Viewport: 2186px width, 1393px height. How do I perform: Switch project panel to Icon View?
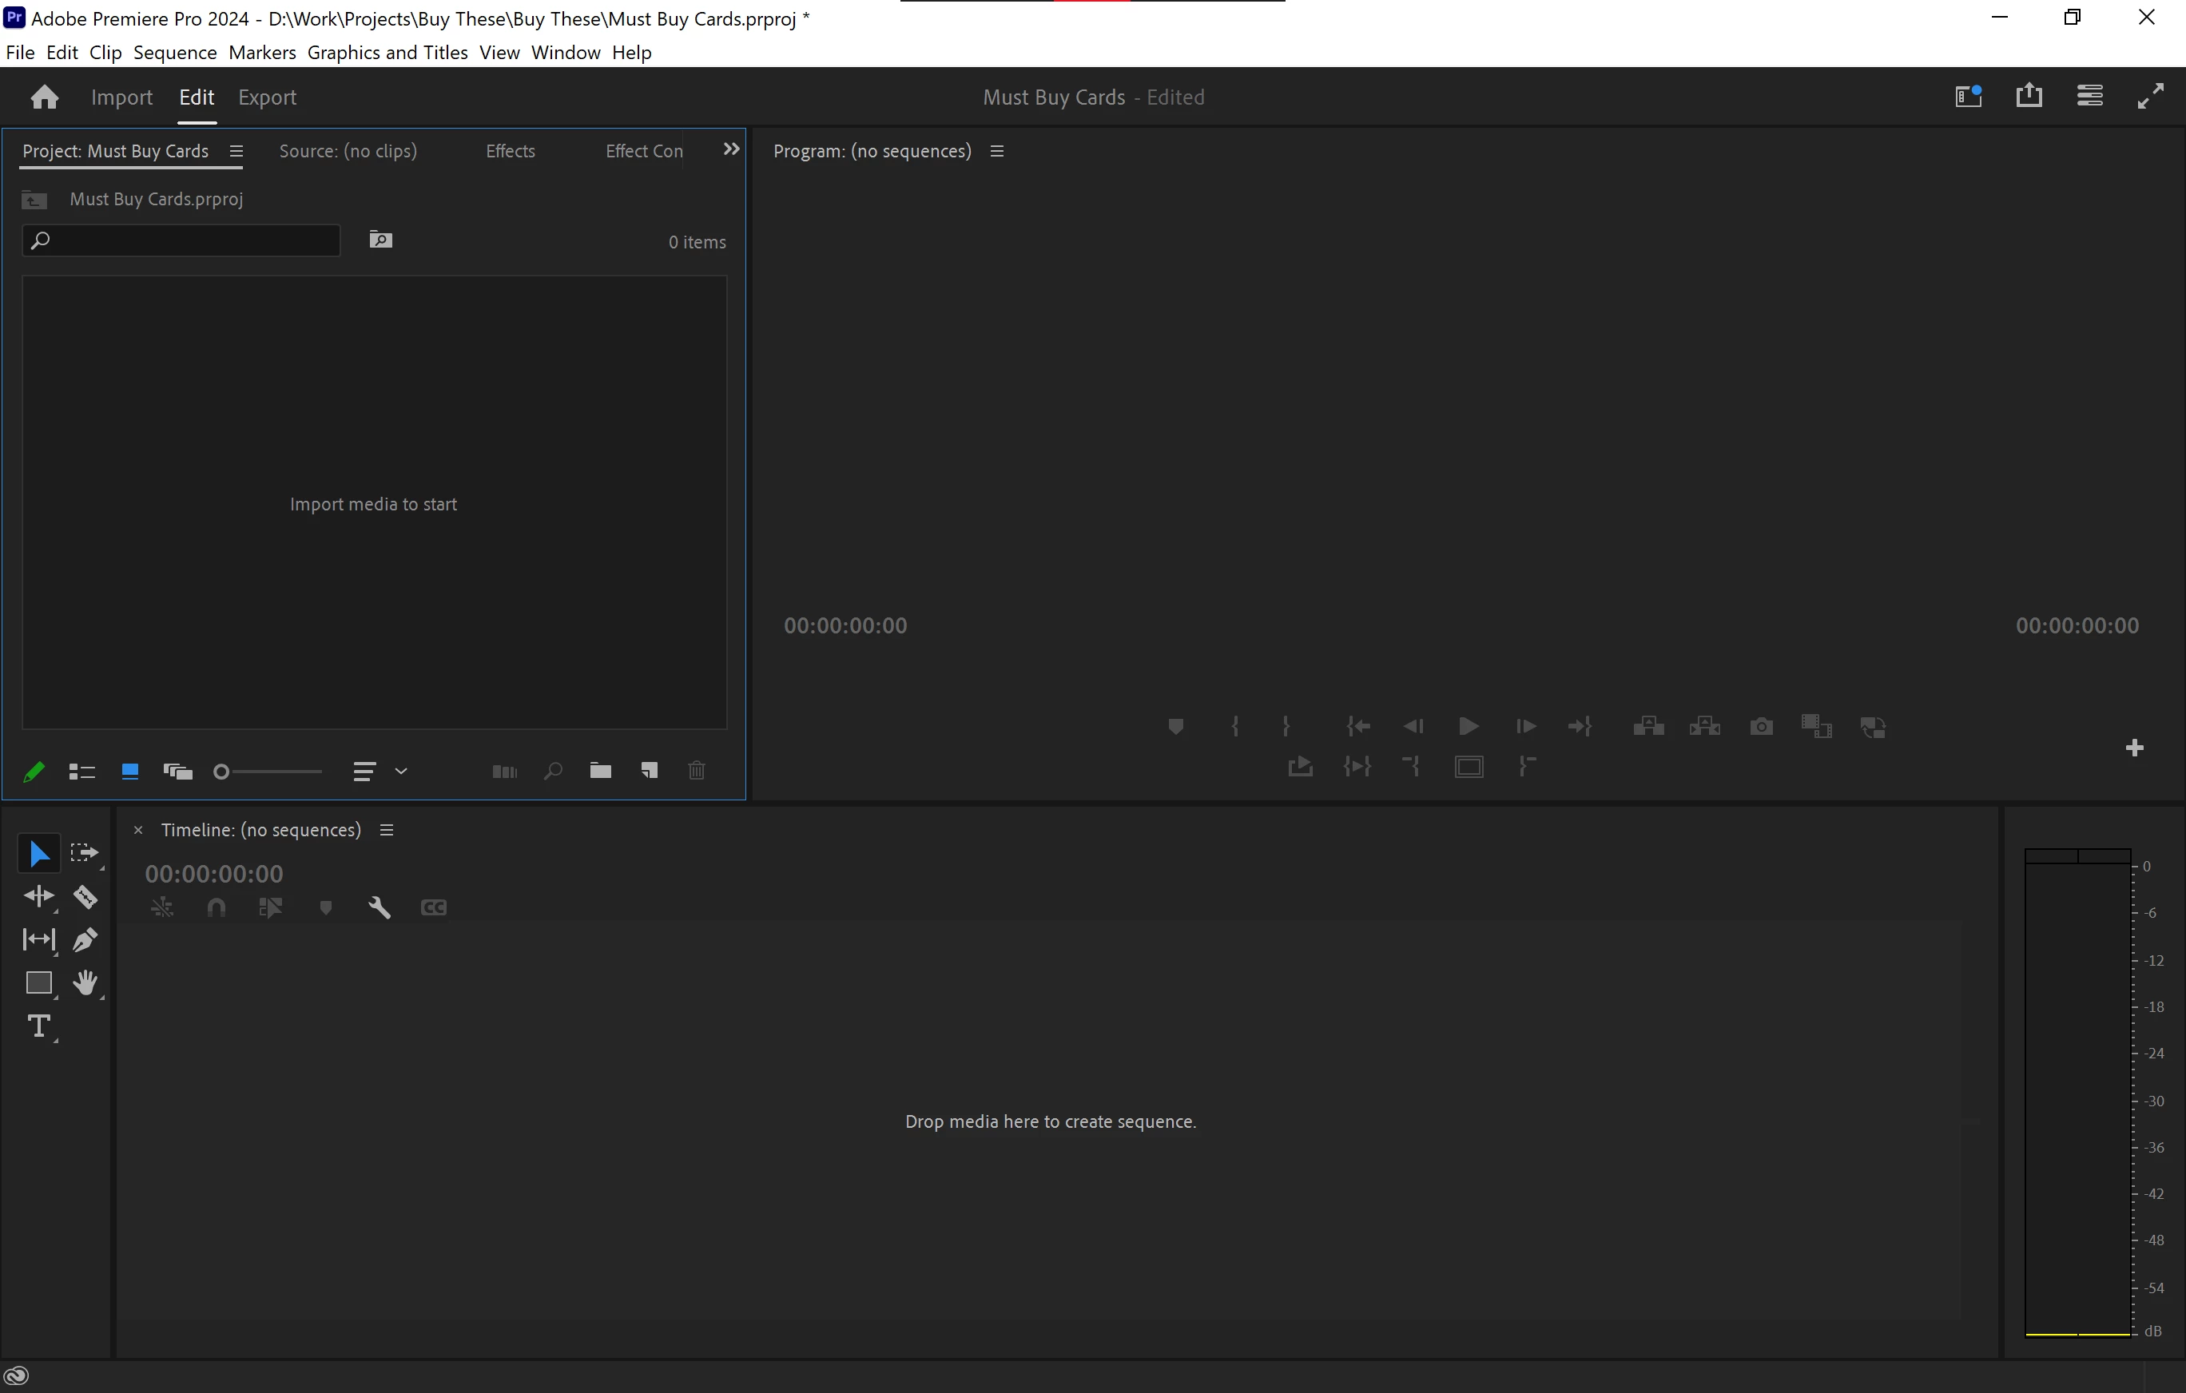pos(129,772)
